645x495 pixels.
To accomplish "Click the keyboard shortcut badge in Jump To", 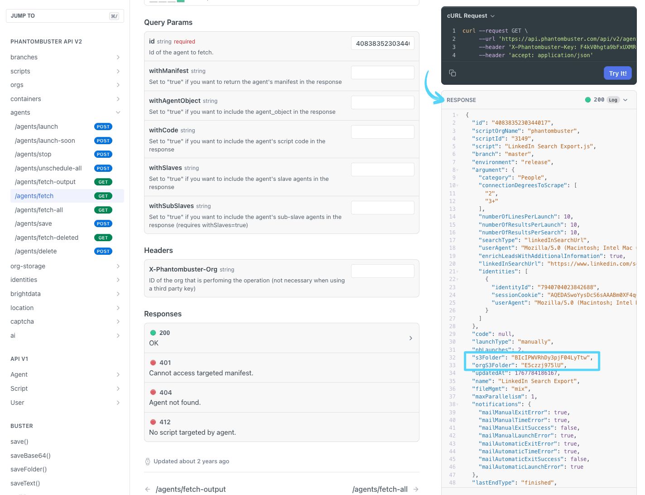I will (114, 16).
